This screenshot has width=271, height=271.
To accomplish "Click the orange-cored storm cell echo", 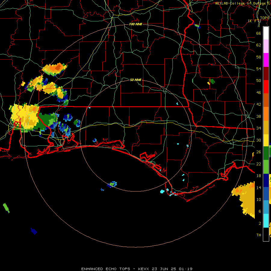I will 55,69.
